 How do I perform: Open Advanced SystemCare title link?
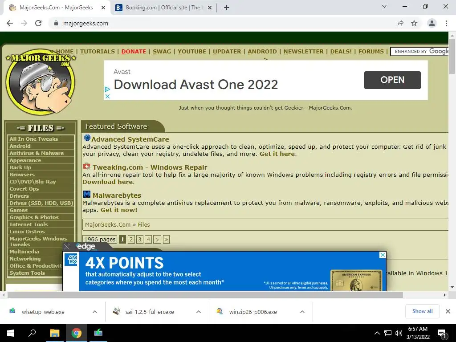coord(130,139)
